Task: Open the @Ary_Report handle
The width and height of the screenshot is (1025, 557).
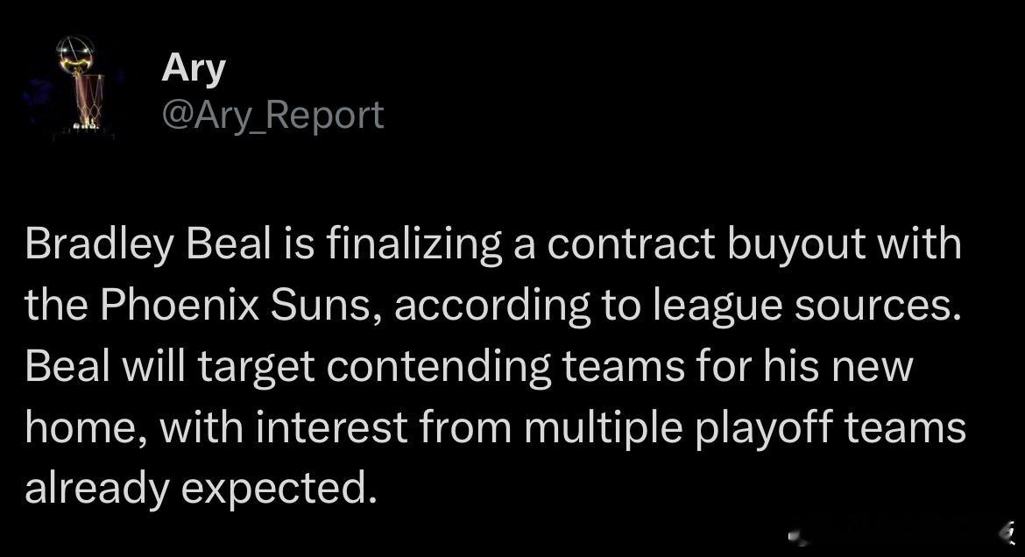Action: [272, 116]
